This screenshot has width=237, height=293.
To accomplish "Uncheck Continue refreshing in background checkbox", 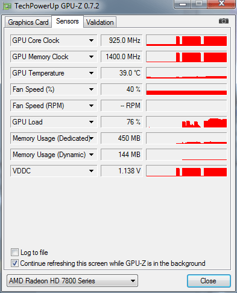I will pos(14,263).
